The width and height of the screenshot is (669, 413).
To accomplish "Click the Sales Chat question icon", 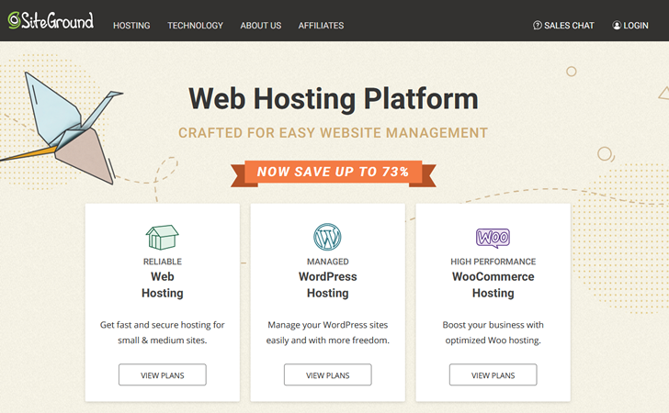I will (538, 25).
